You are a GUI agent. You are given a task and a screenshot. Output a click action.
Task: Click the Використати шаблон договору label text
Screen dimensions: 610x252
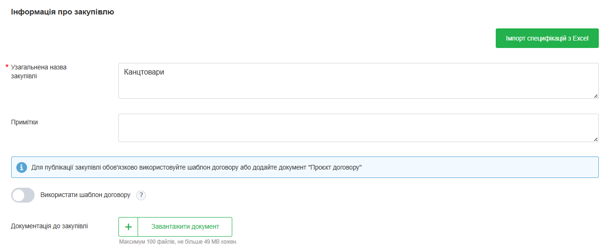click(85, 195)
